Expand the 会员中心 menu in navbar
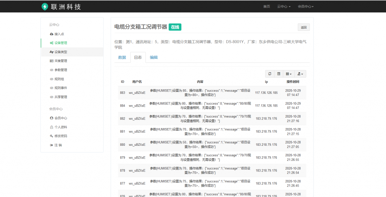The height and width of the screenshot is (197, 386). click(305, 6)
